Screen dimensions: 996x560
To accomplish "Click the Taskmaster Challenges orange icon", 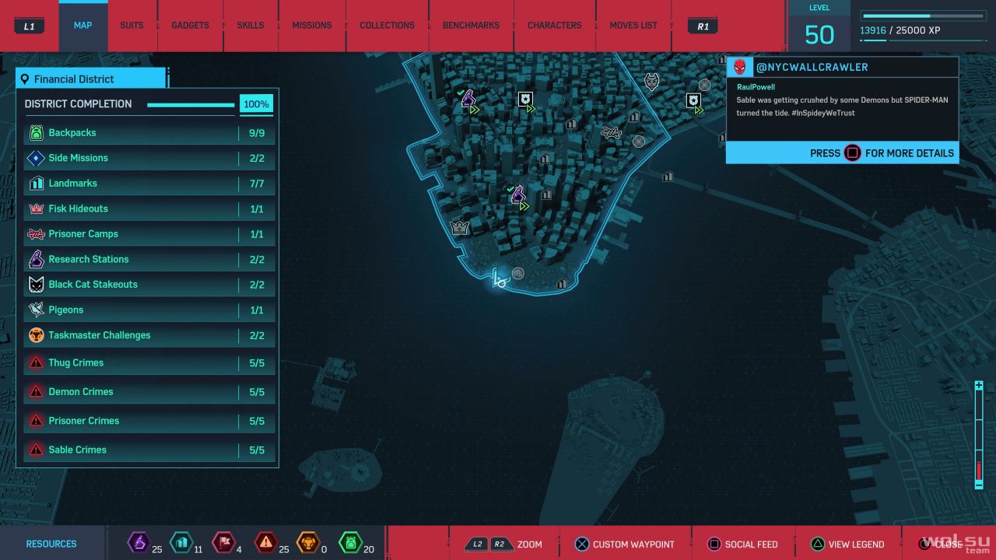I will (x=36, y=335).
